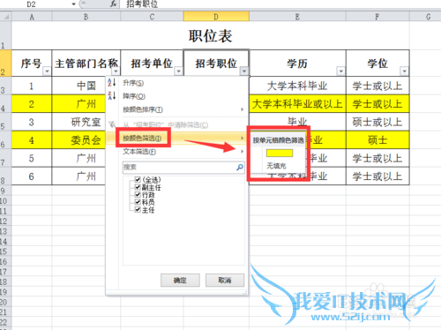Screen dimensions: 441x330
Task: Open filter dropdown for 序号 column
Action: [47, 71]
